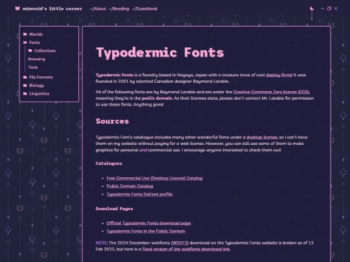The height and width of the screenshot is (262, 350).
Task: Expand the Collections subfolder
Action: coord(45,51)
